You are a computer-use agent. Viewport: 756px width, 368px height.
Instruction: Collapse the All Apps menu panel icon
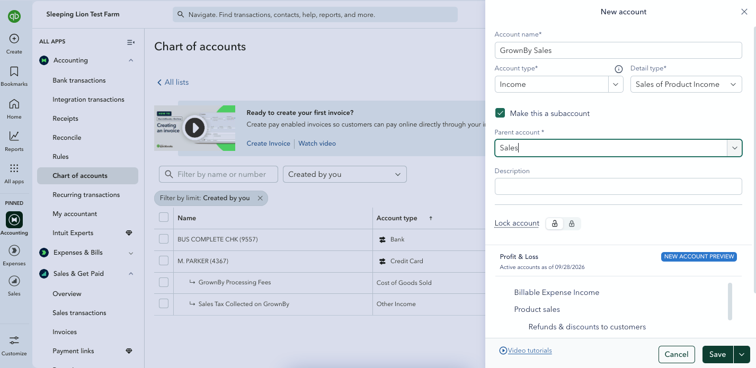click(x=131, y=42)
